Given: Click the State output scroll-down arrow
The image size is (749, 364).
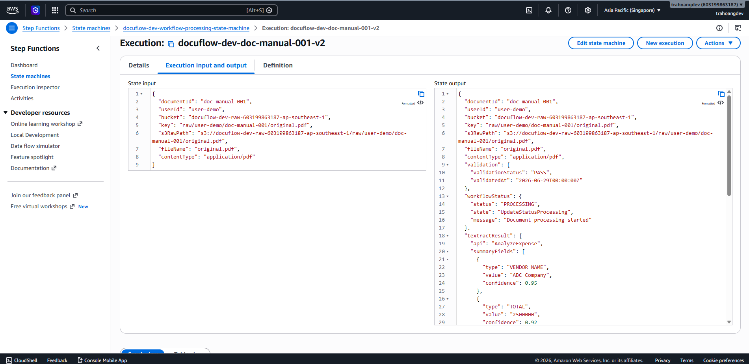Looking at the screenshot, I should coord(729,322).
